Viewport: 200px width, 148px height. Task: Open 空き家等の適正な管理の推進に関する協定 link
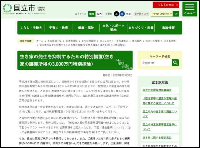160,101
